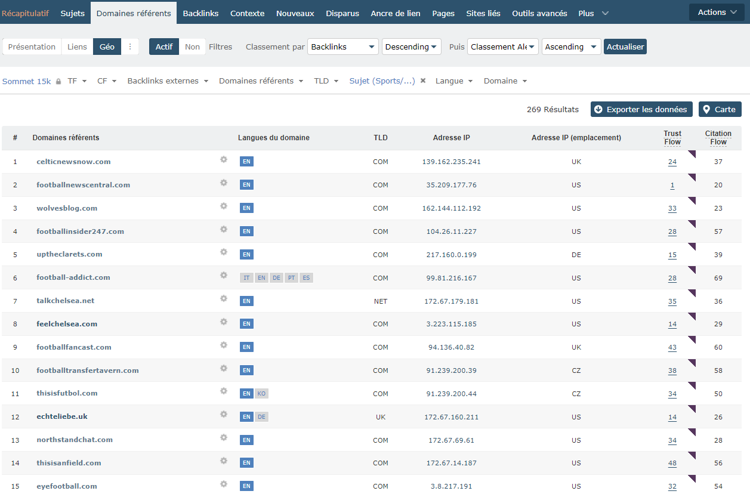
Task: Open gear settings for football-addict.com row
Action: tap(224, 275)
